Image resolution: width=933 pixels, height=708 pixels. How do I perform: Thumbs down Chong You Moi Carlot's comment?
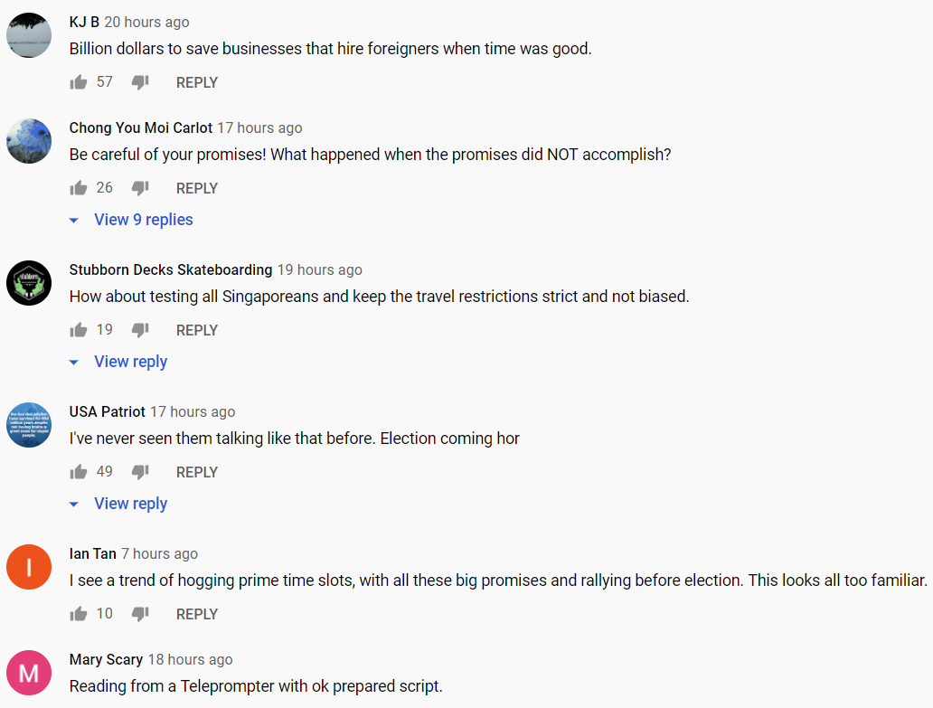[x=140, y=188]
